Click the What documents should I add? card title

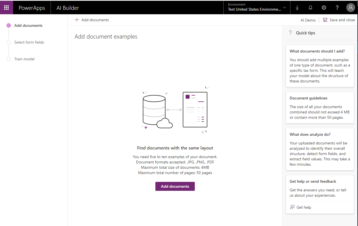[x=317, y=51]
